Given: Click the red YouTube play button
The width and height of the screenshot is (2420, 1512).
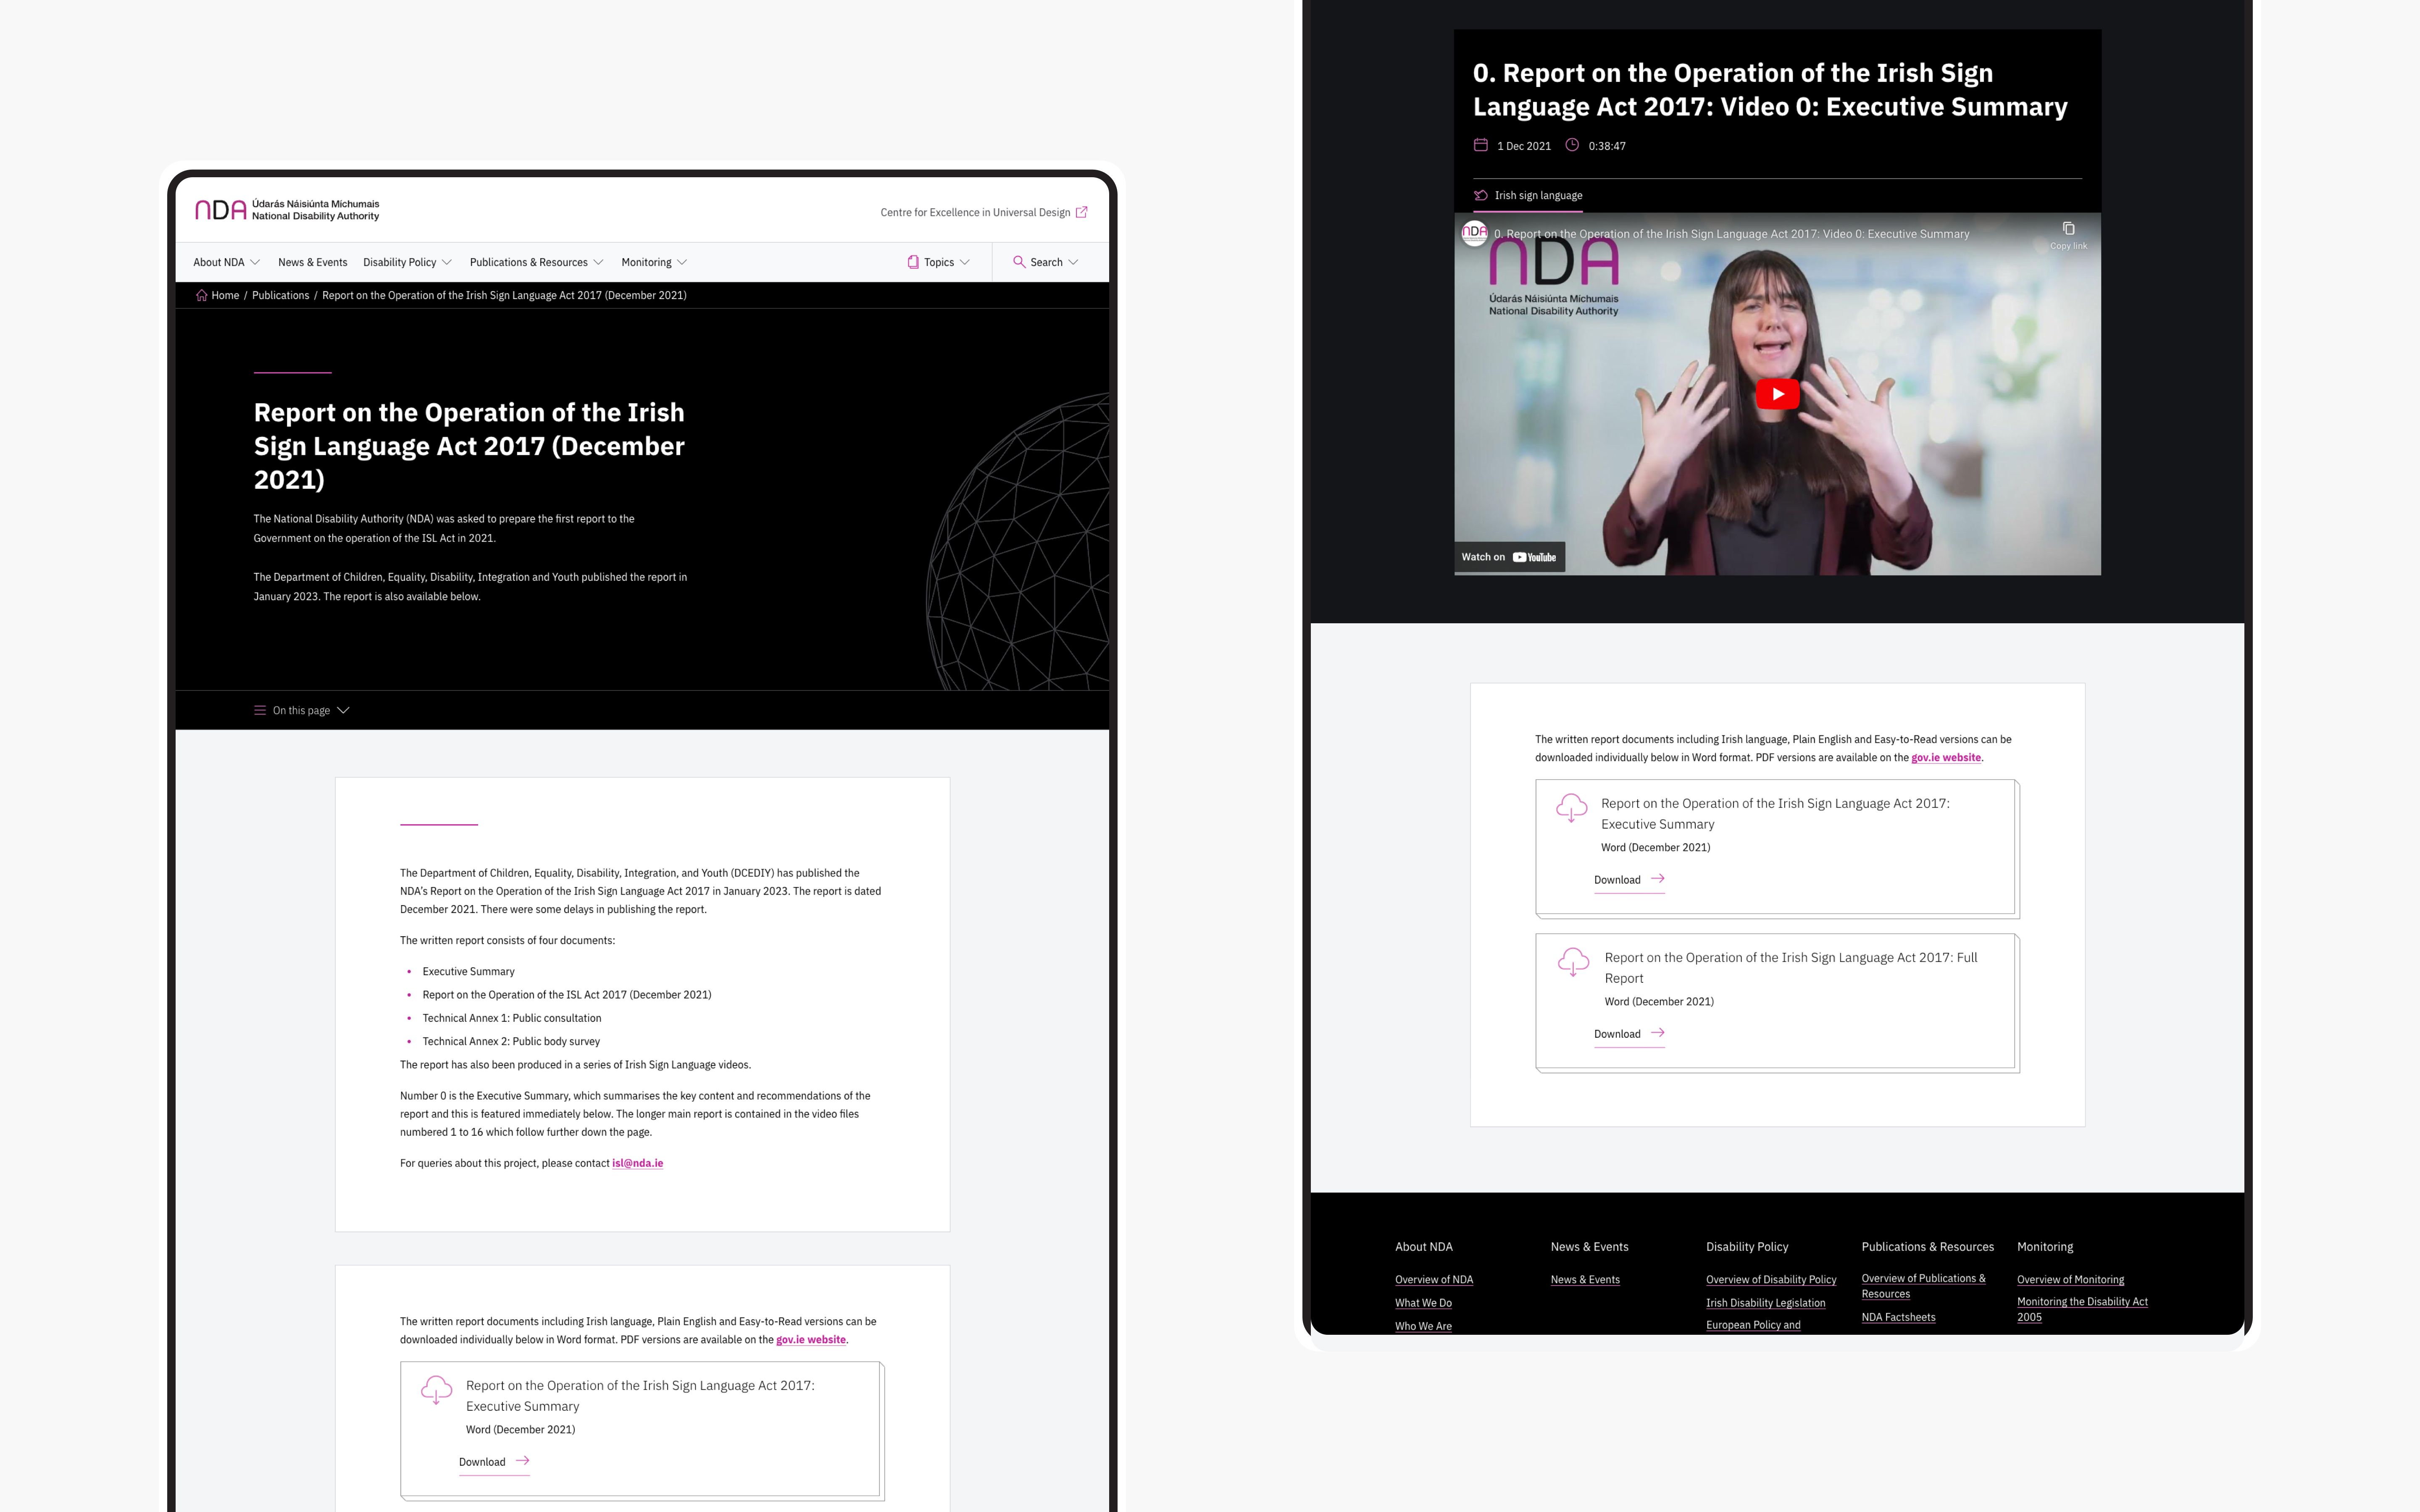Looking at the screenshot, I should [x=1777, y=394].
